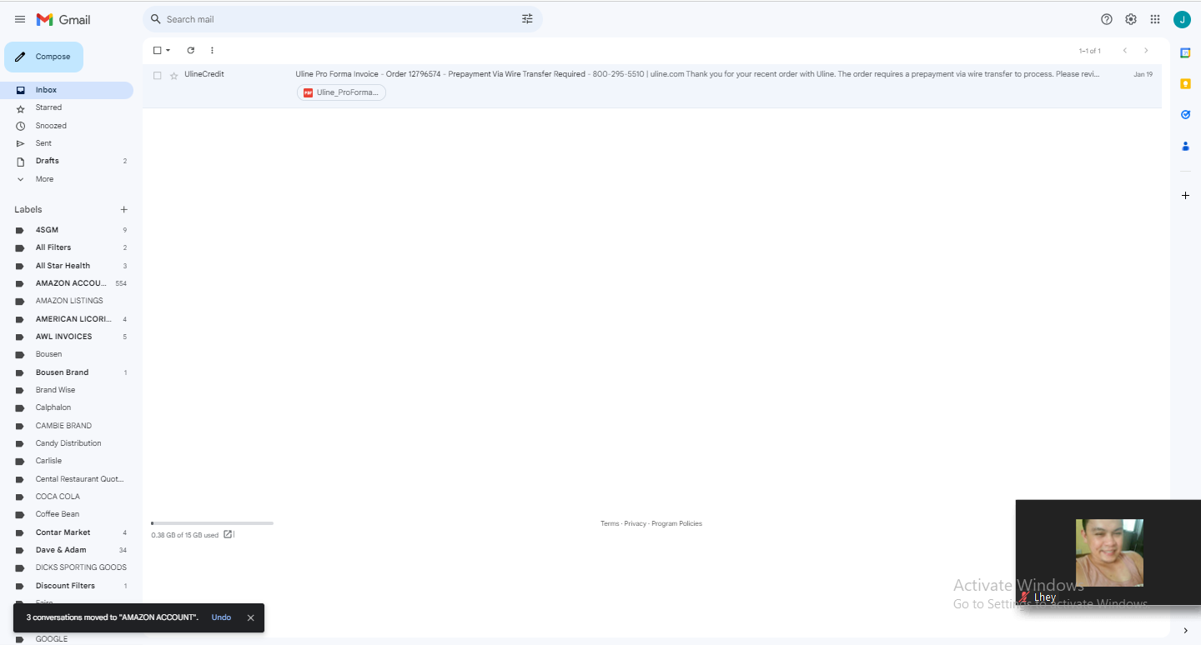Focus the Search mail field
This screenshot has height=645, width=1201.
[342, 19]
